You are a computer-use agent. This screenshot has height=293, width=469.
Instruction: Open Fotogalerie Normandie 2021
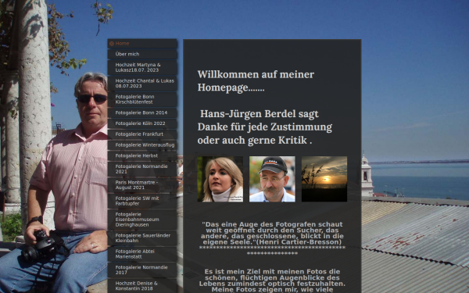(x=142, y=169)
